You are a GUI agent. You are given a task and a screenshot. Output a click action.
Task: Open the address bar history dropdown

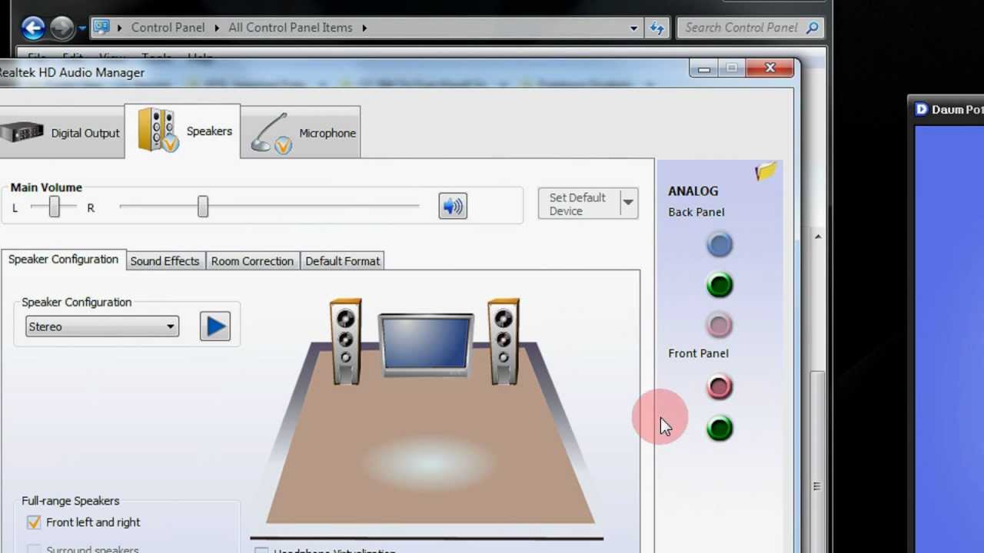(x=633, y=28)
